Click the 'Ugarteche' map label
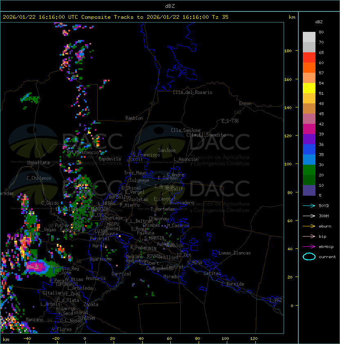 tap(101, 259)
